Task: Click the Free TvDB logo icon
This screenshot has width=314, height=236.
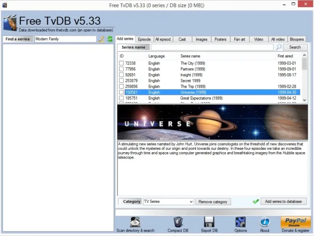Action: coord(10,23)
